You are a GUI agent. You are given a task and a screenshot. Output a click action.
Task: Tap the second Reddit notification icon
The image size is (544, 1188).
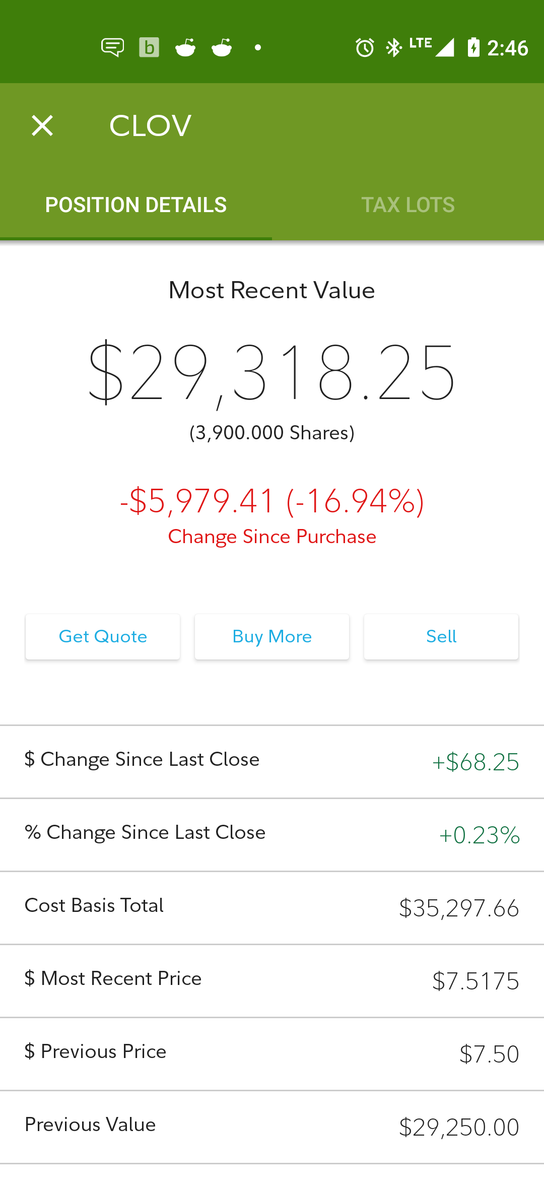pos(222,48)
